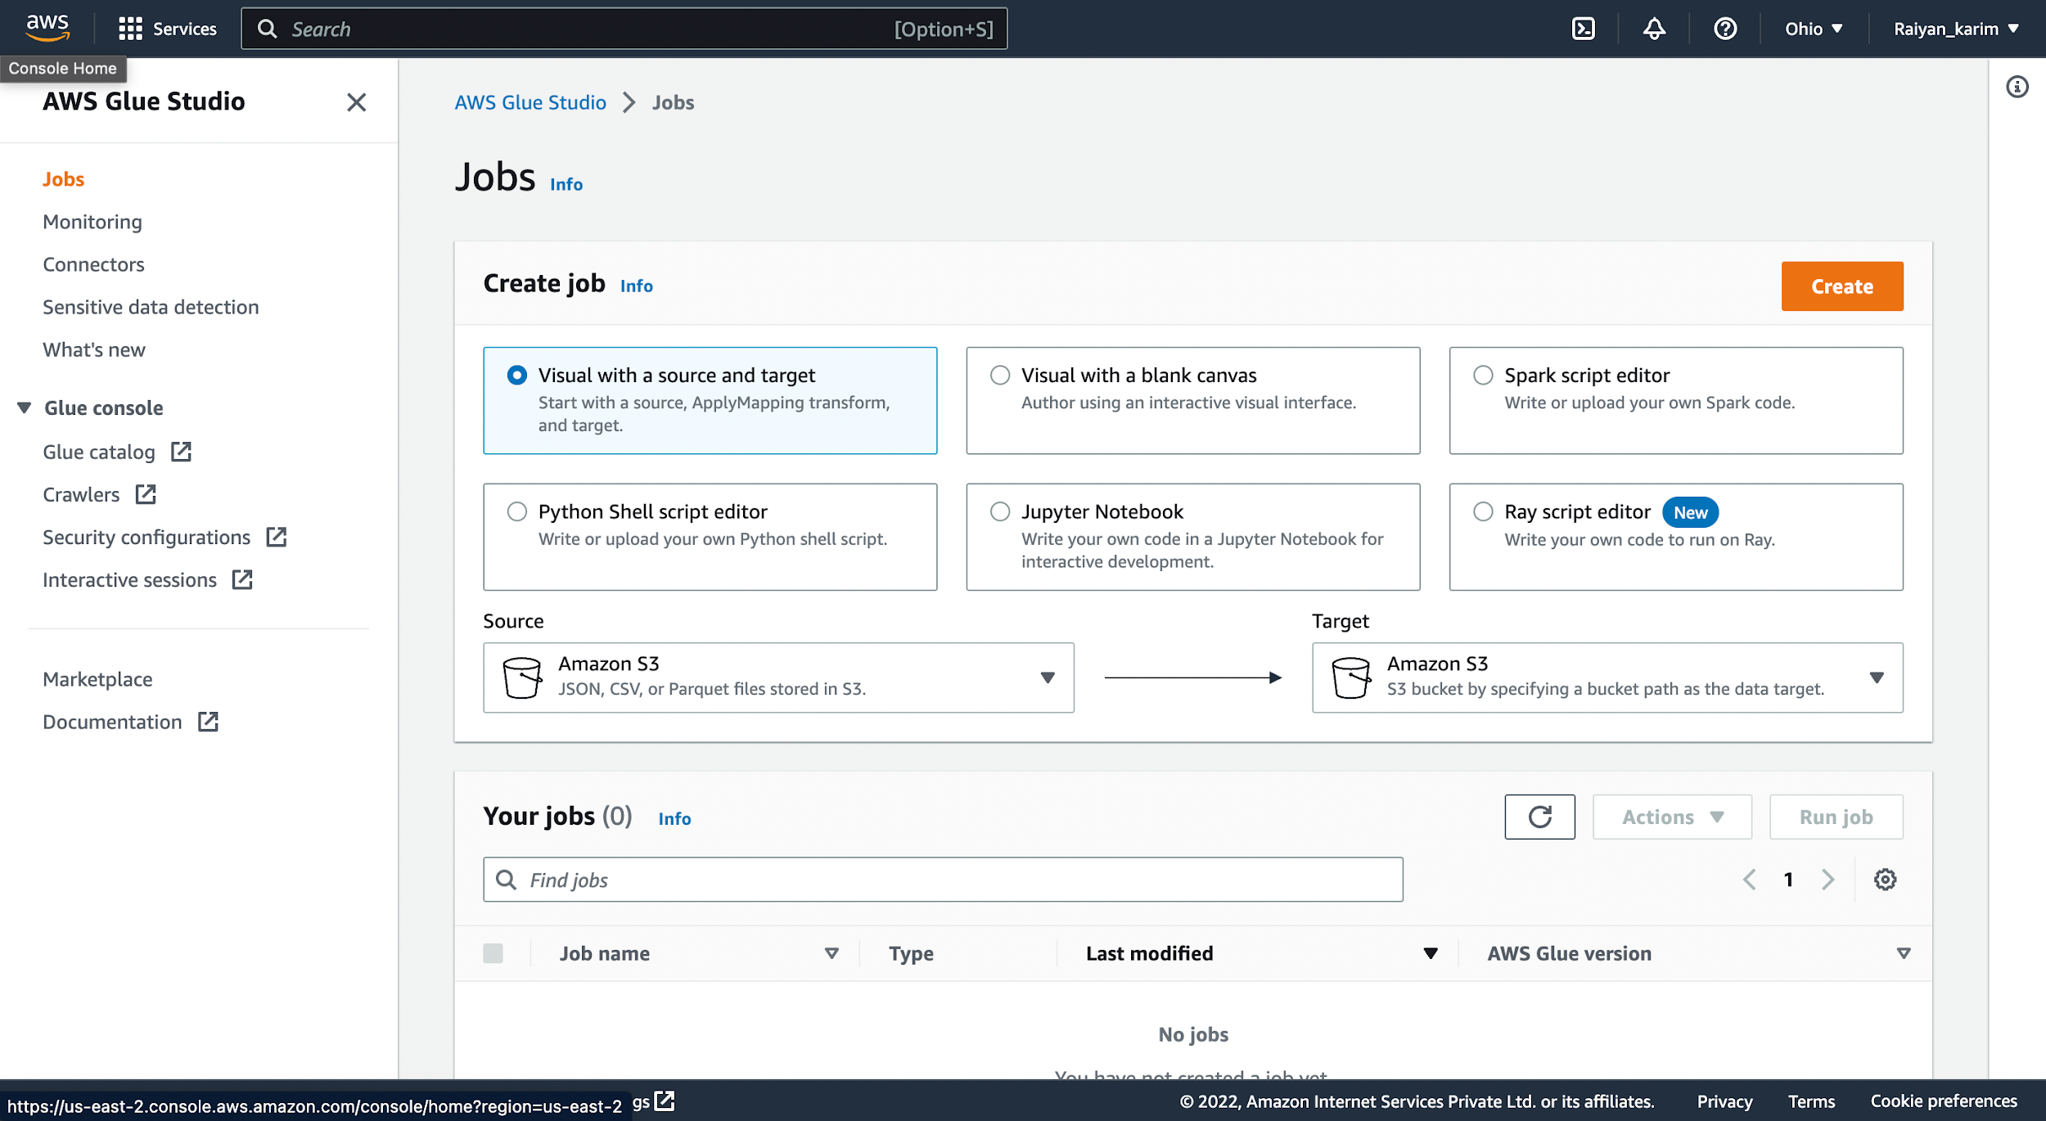Collapse the Glue console section
The width and height of the screenshot is (2046, 1121).
[24, 407]
